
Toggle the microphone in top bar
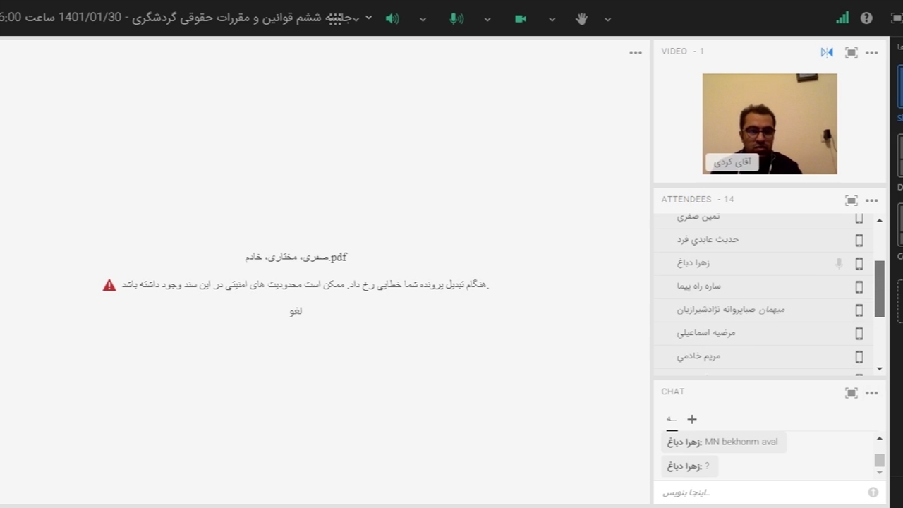[456, 19]
